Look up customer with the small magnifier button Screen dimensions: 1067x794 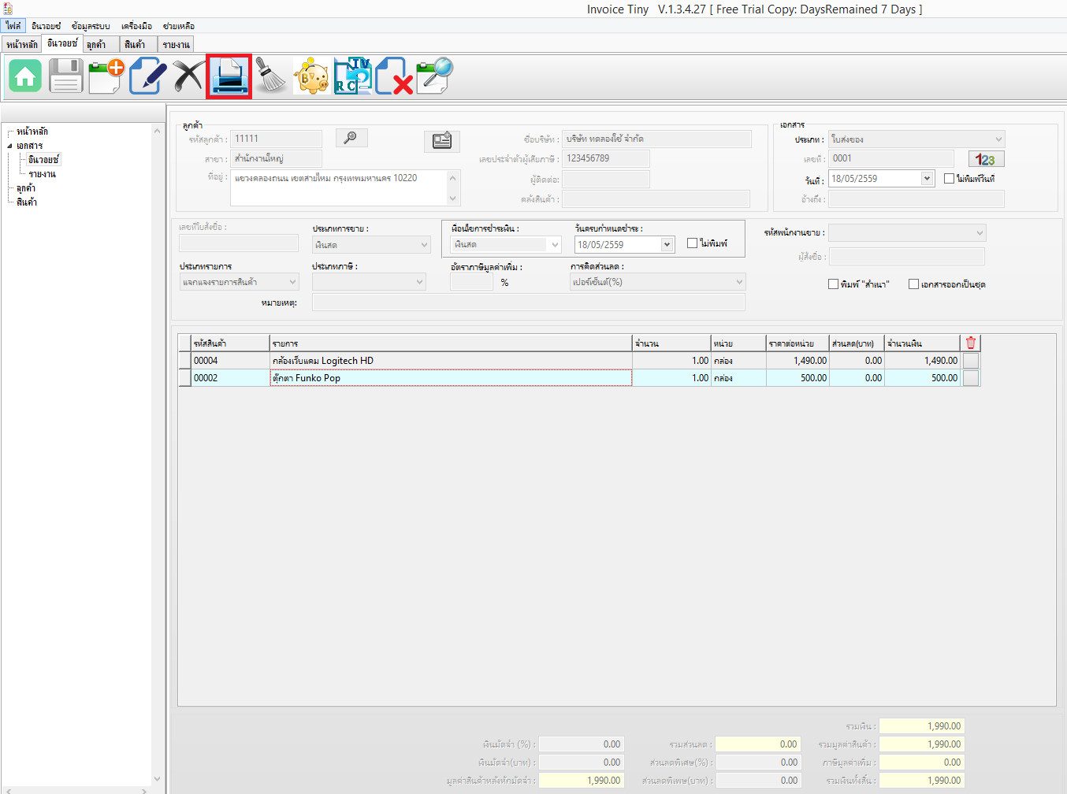351,138
